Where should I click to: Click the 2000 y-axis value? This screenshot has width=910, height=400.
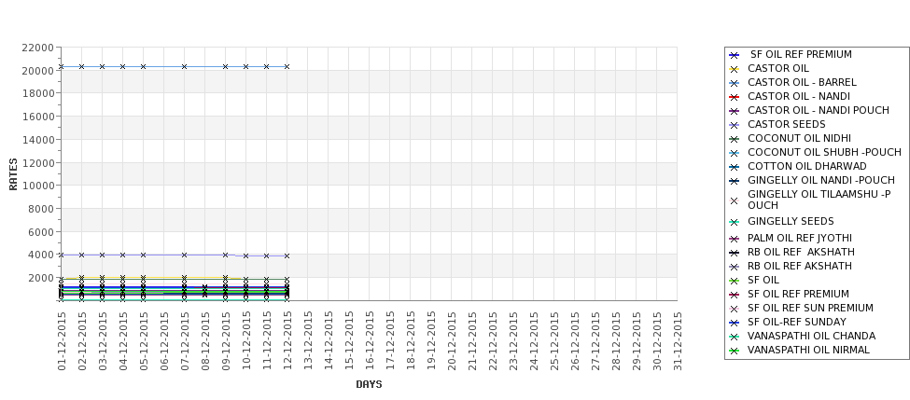41,278
